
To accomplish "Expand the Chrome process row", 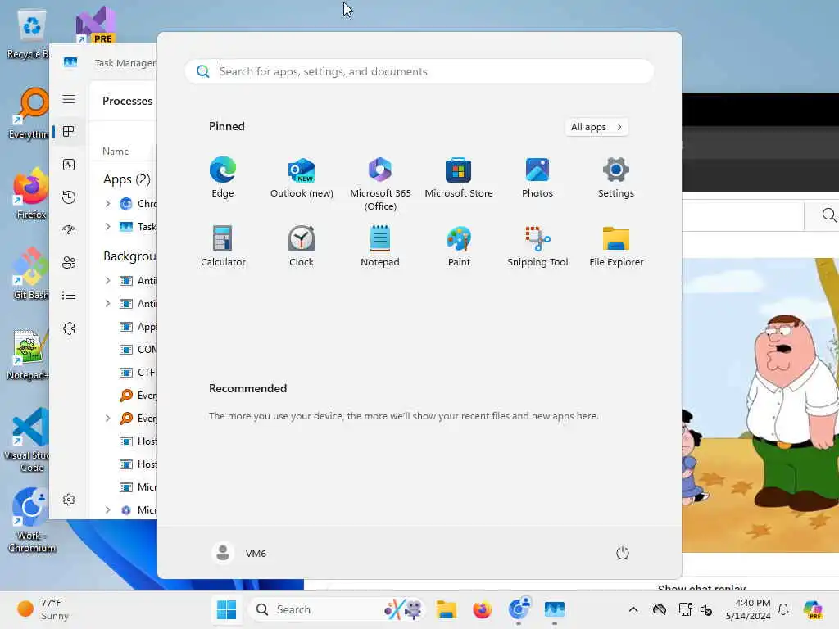I will coord(107,204).
